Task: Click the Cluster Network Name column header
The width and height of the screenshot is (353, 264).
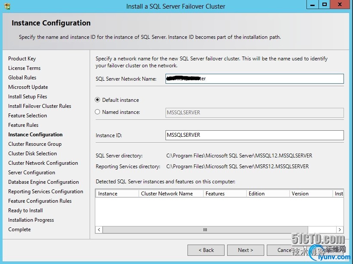Action: 171,194
